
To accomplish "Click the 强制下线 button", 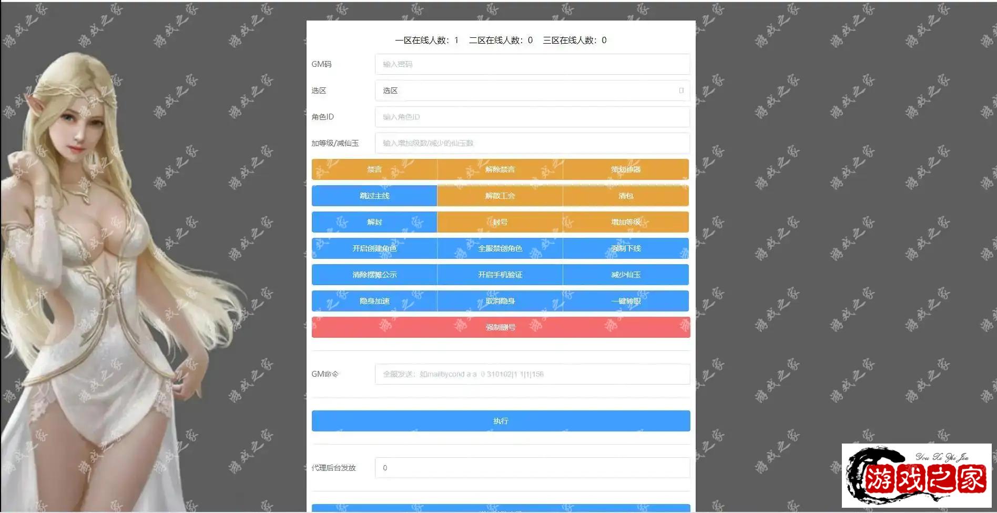I will point(625,248).
